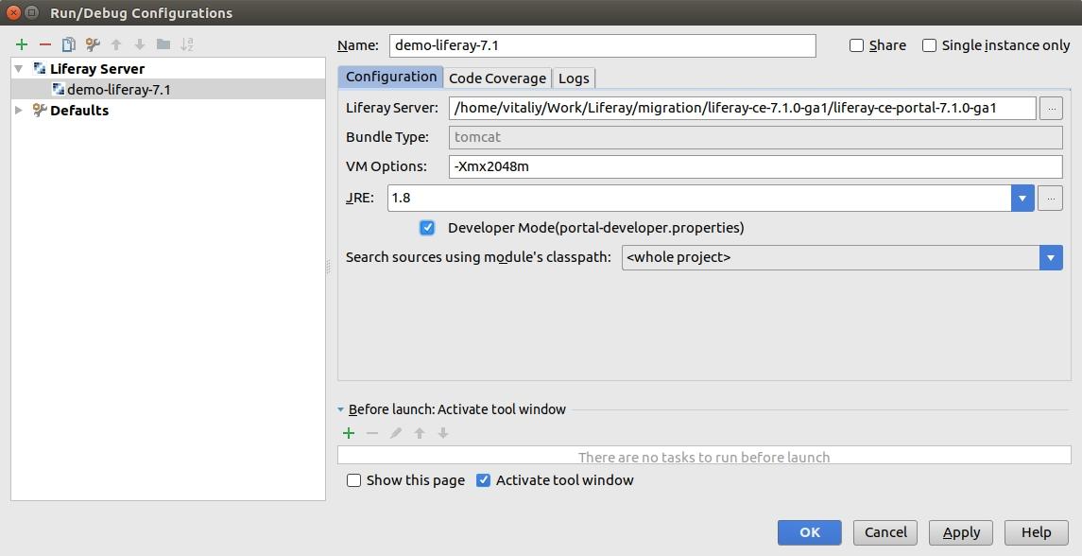Click the demo-liferay-7.1 configuration icon
This screenshot has height=556, width=1082.
click(58, 89)
